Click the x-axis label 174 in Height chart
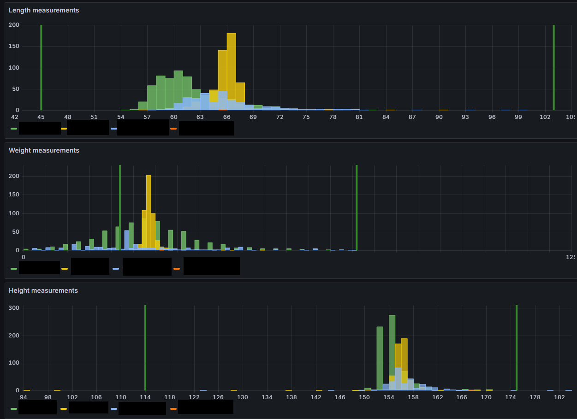The height and width of the screenshot is (419, 577). click(x=511, y=397)
